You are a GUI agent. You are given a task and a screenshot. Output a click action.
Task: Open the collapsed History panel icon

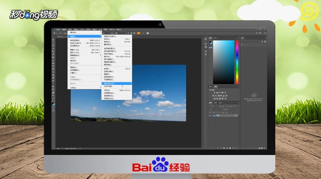point(206,39)
